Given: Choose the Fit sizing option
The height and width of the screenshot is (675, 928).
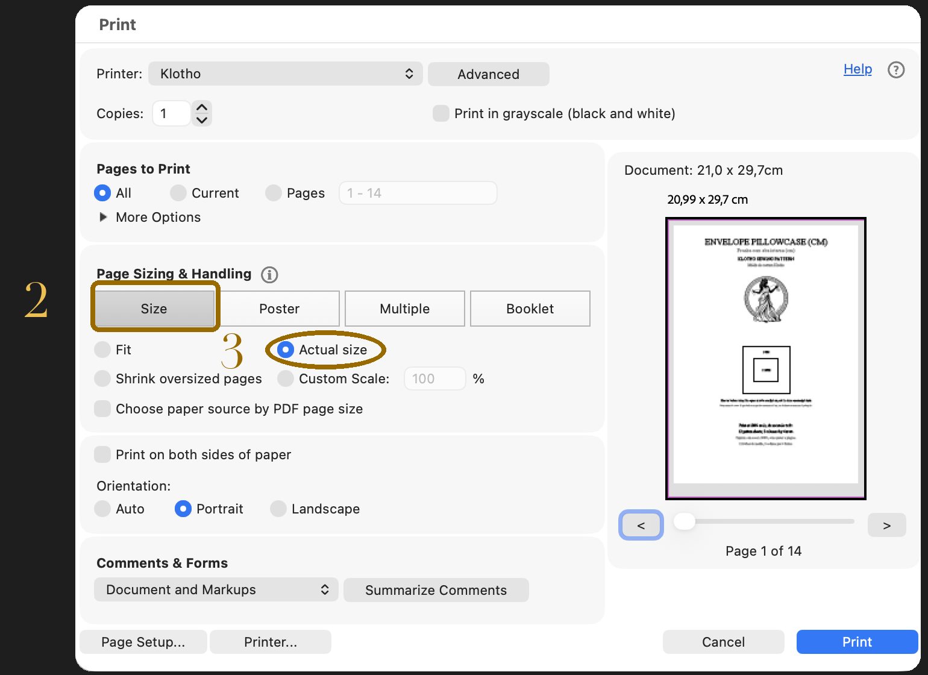Looking at the screenshot, I should (102, 350).
